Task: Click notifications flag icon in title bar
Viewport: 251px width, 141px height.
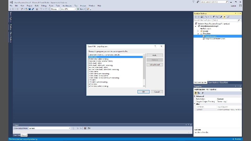Action: click(x=193, y=2)
